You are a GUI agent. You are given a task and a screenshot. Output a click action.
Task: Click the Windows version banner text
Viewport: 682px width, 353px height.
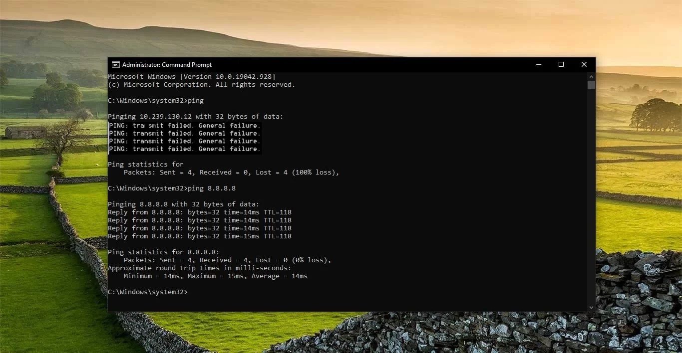[191, 76]
